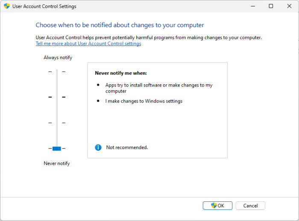299x221 pixels.
Task: Click the topmost tick mark on the notification slider
Action: tap(57, 72)
